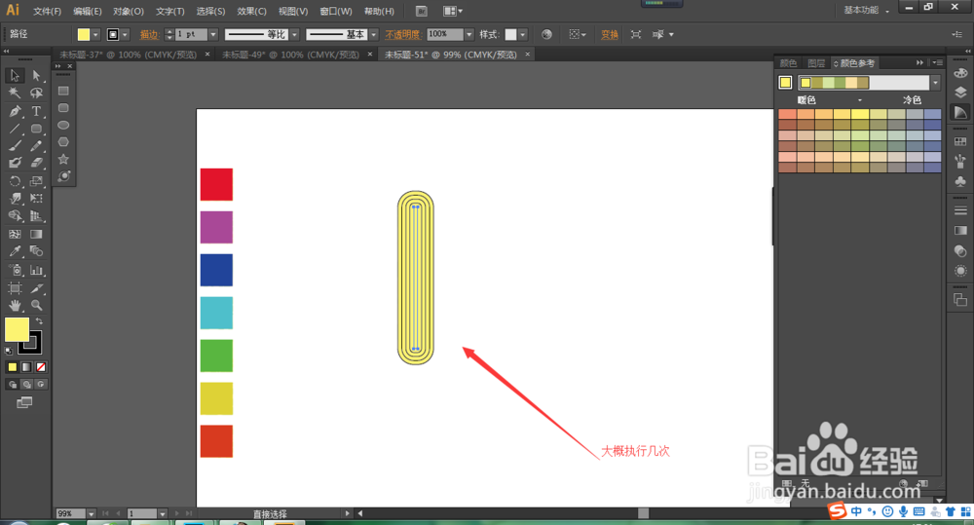This screenshot has height=525, width=974.
Task: Open the Appearance panel from right dock
Action: click(x=960, y=271)
